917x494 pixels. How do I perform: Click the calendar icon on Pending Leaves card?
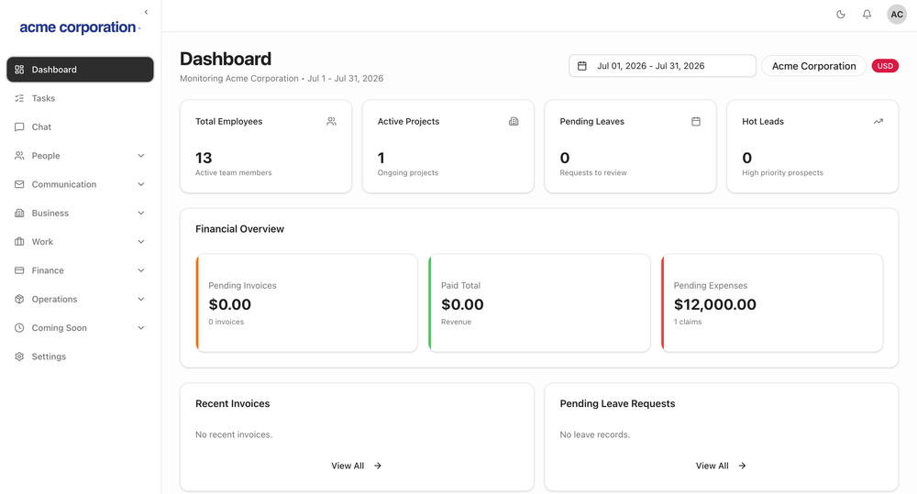tap(696, 122)
